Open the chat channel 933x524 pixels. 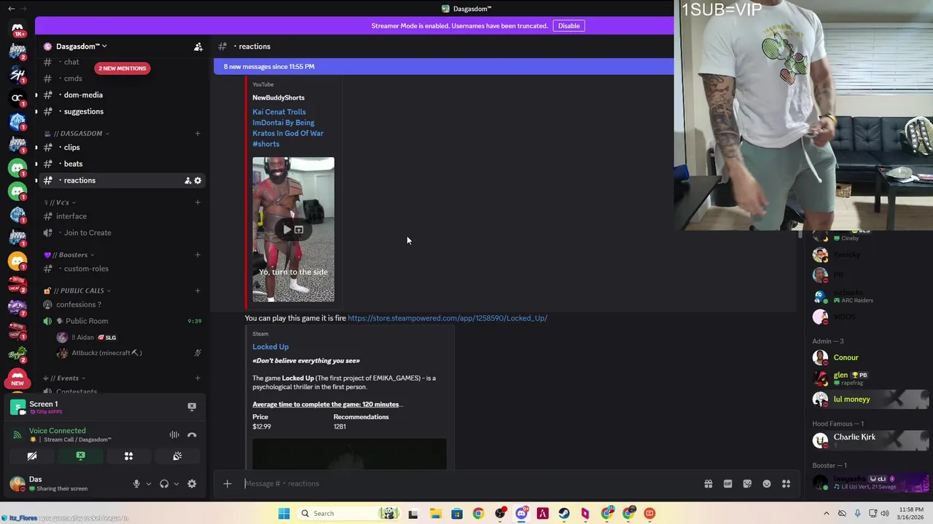71,62
